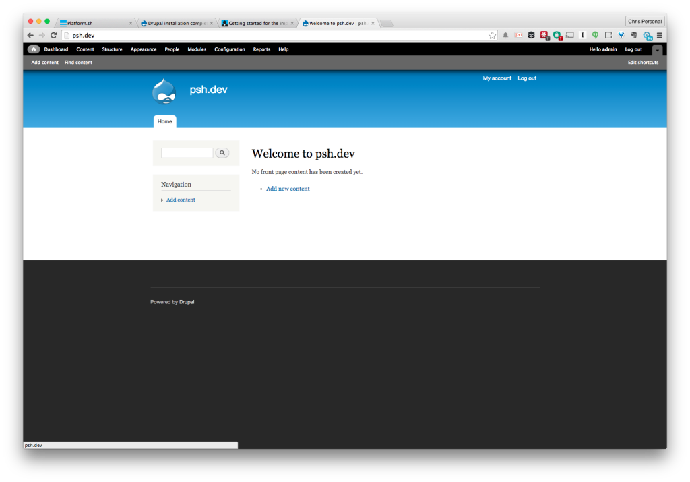Open the LastPass red asterisk extension
690x482 pixels.
click(x=544, y=35)
